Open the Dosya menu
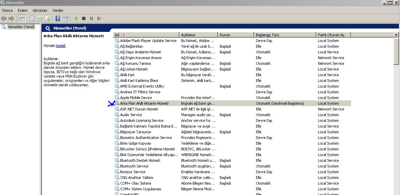The width and height of the screenshot is (400, 195). tap(7, 10)
